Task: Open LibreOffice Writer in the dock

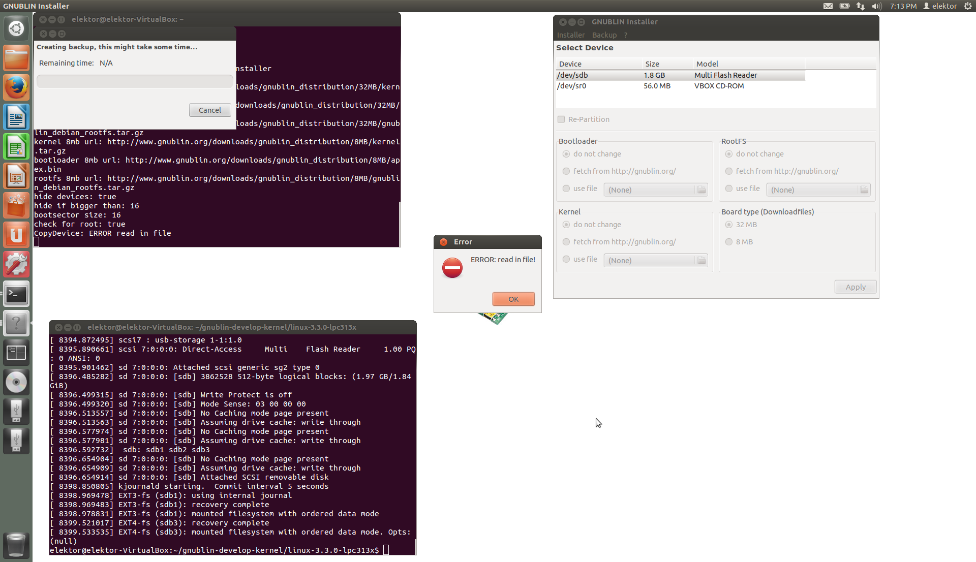Action: point(16,117)
